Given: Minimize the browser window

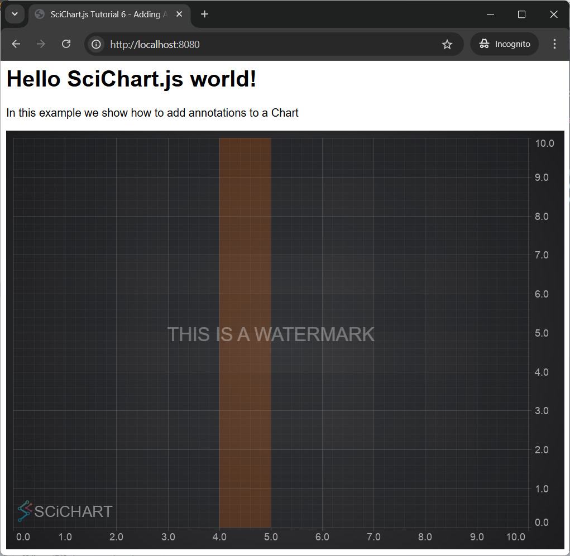Looking at the screenshot, I should tap(490, 15).
